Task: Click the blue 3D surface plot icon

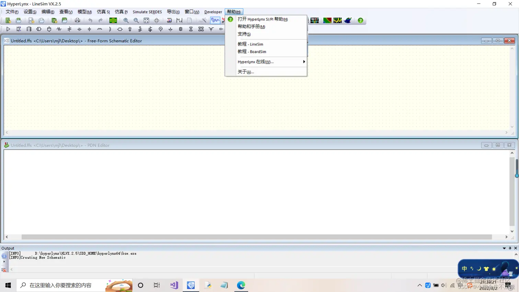Action: [348, 21]
